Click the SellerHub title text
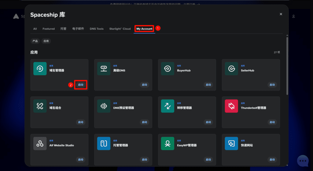The width and height of the screenshot is (313, 171). coord(248,71)
